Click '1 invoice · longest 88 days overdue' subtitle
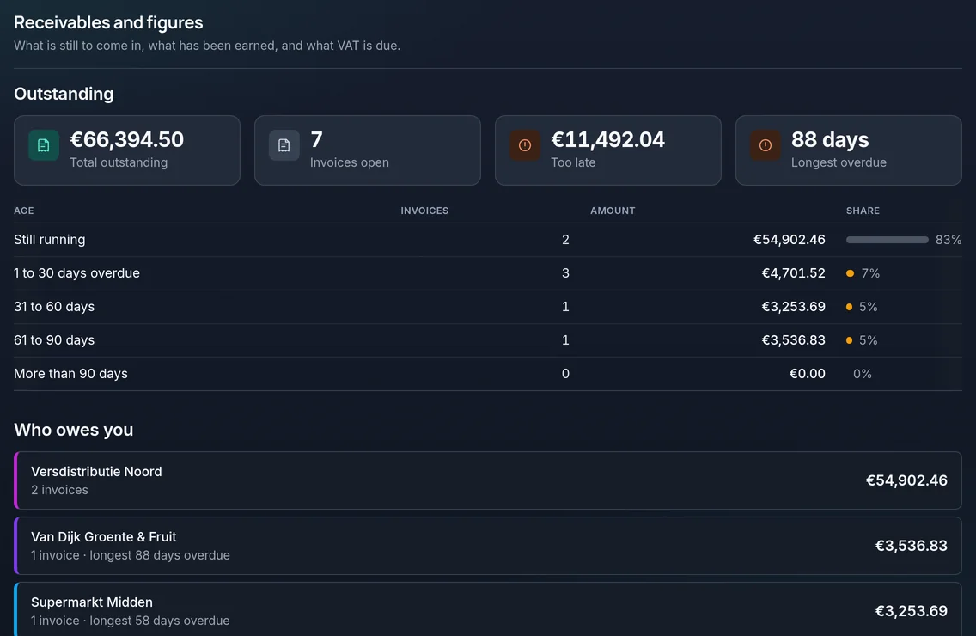 pyautogui.click(x=130, y=556)
